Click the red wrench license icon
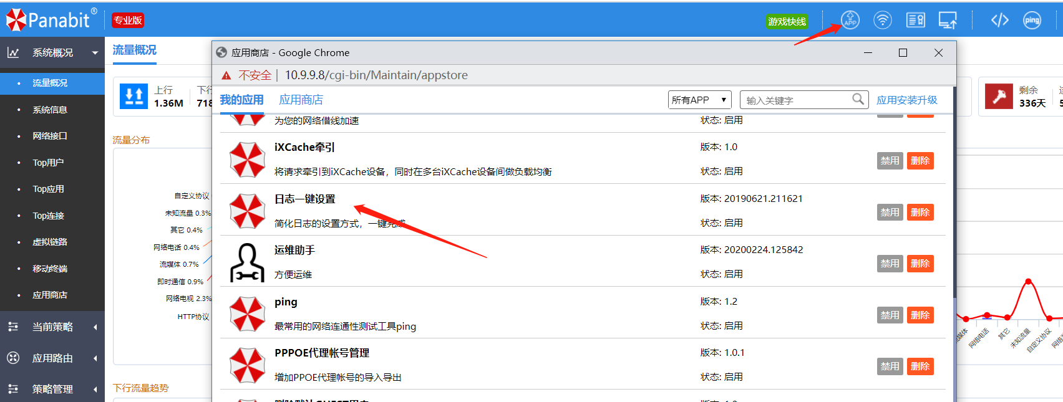Image resolution: width=1063 pixels, height=402 pixels. pyautogui.click(x=999, y=97)
